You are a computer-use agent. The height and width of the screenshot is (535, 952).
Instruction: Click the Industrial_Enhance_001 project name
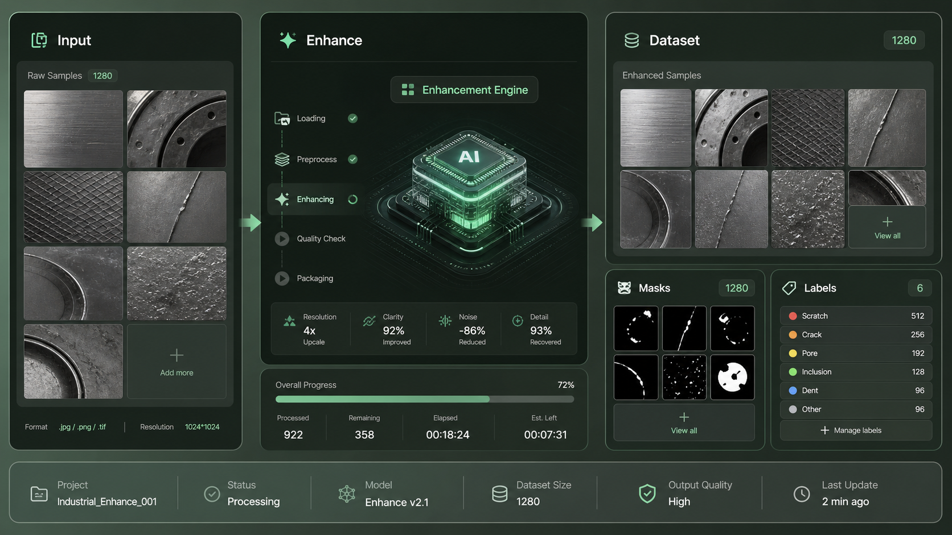pos(107,501)
